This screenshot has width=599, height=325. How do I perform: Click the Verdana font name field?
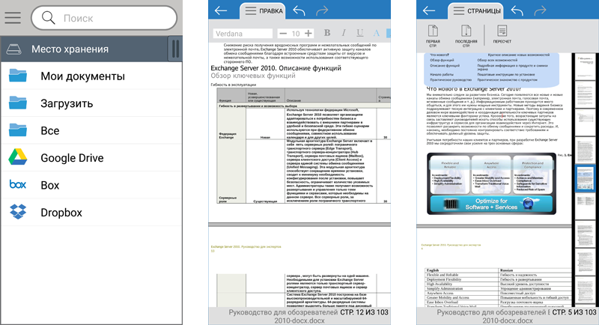pos(243,34)
